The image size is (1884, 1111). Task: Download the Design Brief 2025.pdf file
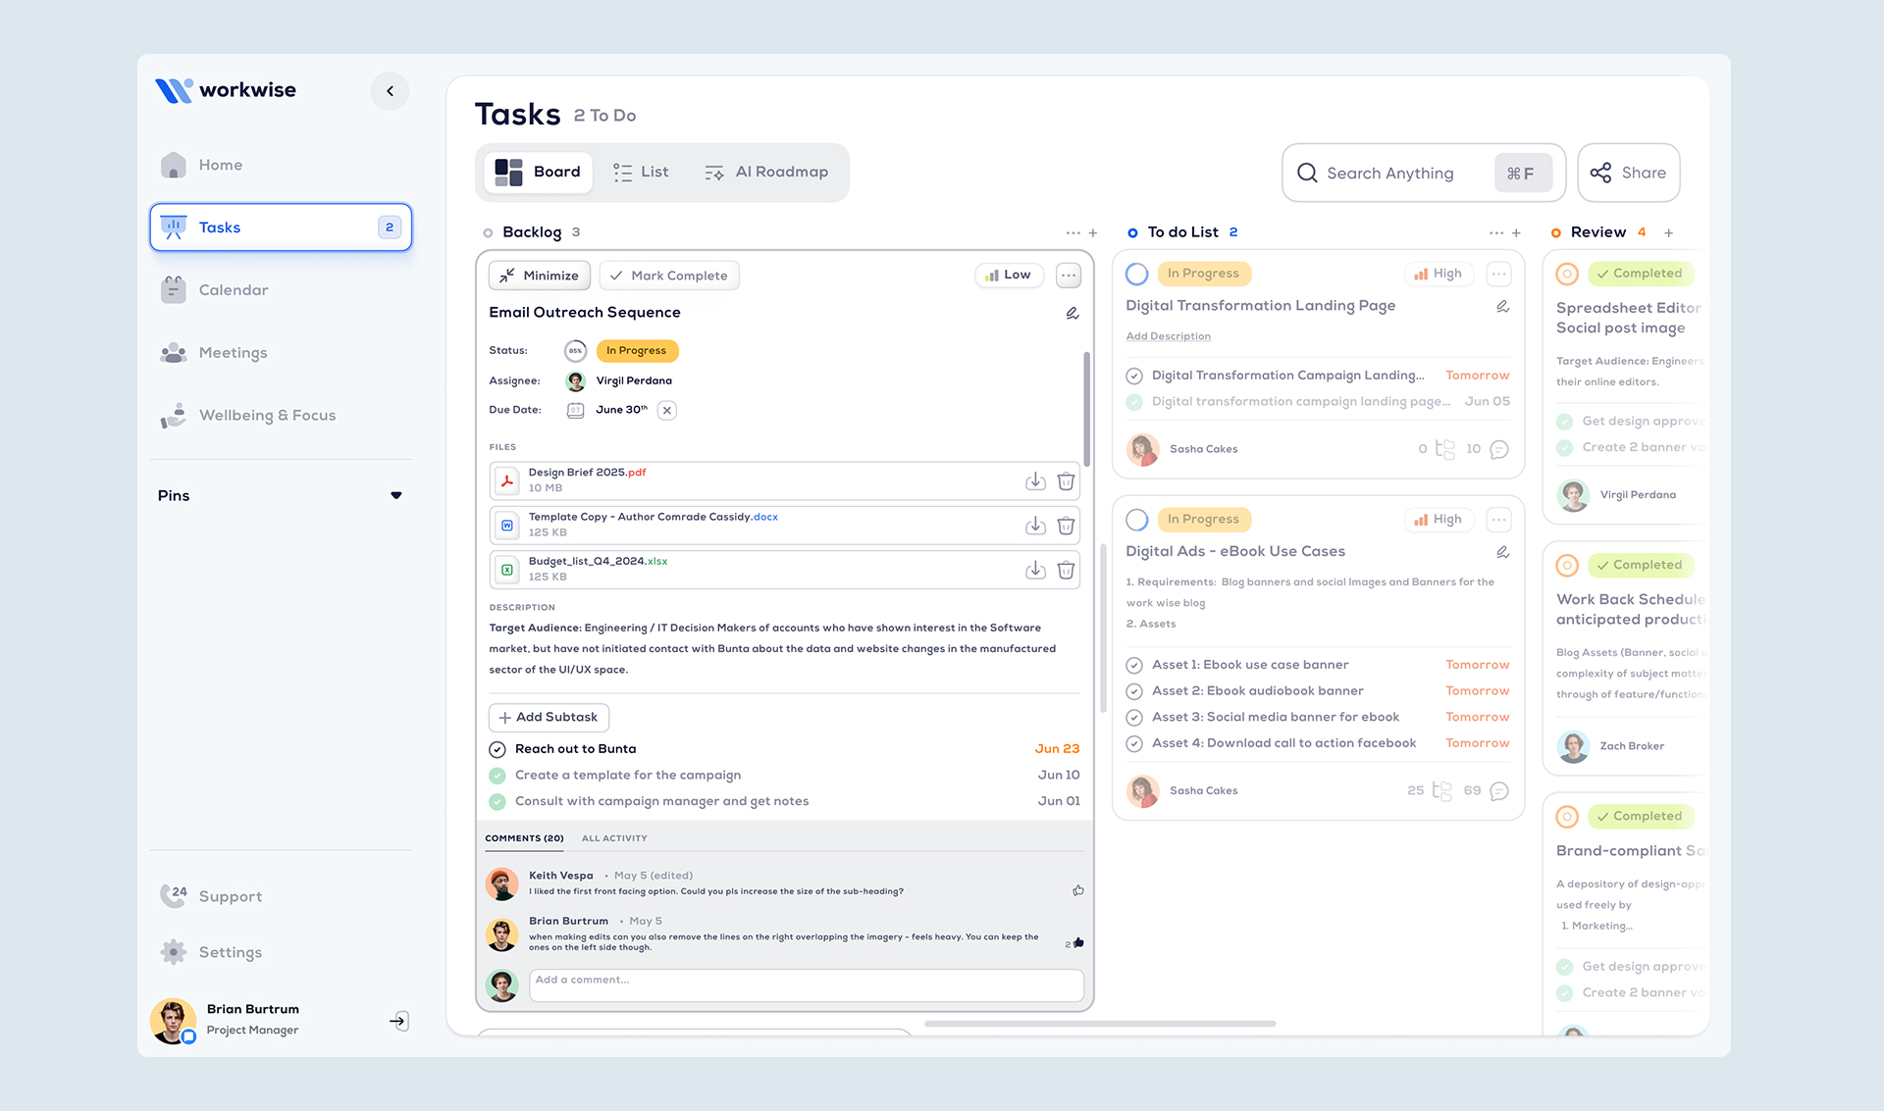[1035, 480]
